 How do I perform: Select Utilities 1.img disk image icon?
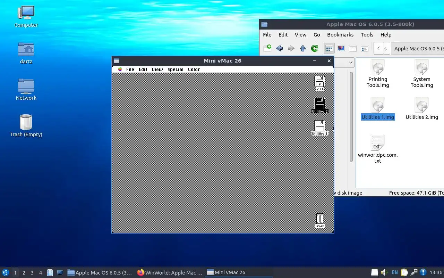coord(378,105)
